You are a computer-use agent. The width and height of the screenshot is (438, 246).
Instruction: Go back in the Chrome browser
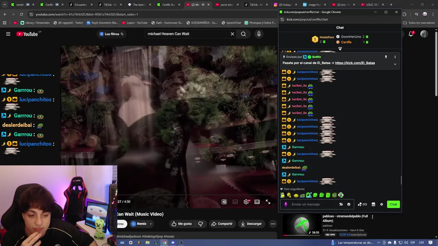point(5,14)
